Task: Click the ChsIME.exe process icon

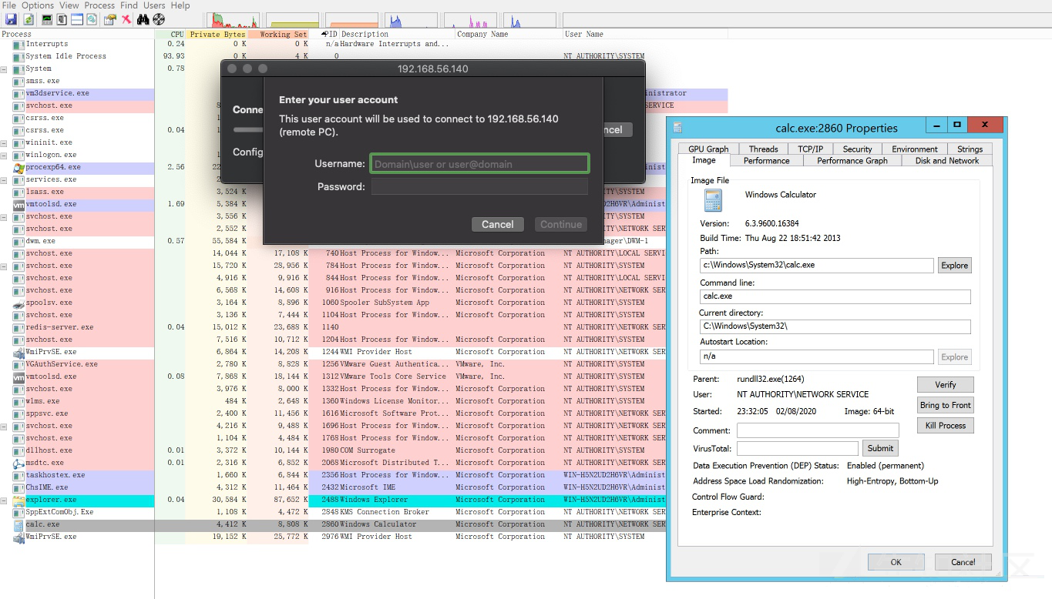Action: click(18, 487)
